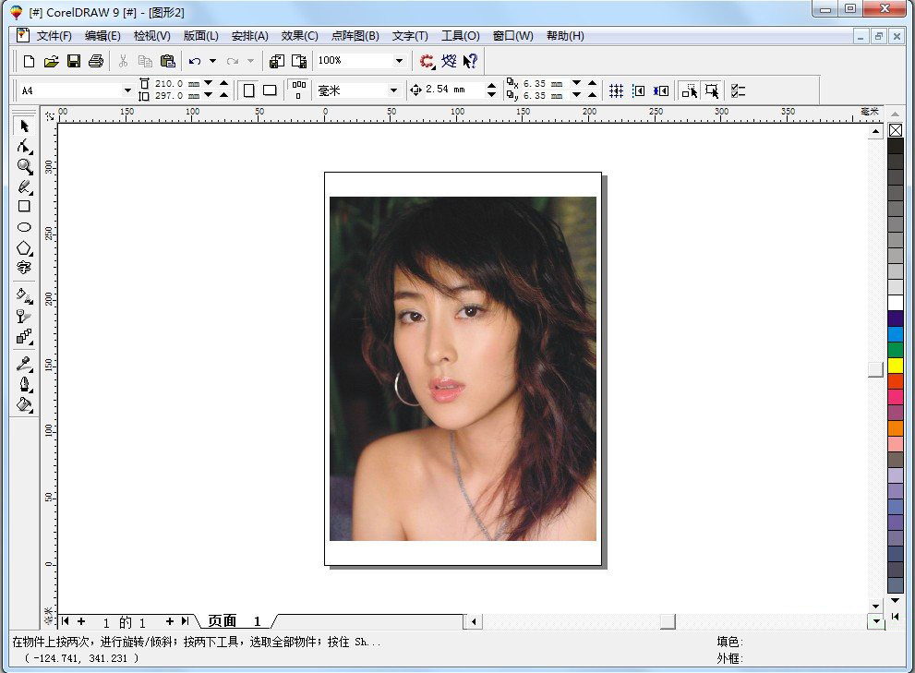Open the units 毫米 dropdown
The width and height of the screenshot is (915, 673).
[393, 90]
